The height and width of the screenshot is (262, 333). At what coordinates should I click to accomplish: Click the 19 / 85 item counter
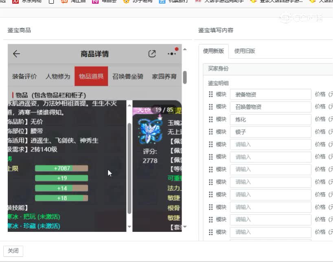pyautogui.click(x=164, y=110)
